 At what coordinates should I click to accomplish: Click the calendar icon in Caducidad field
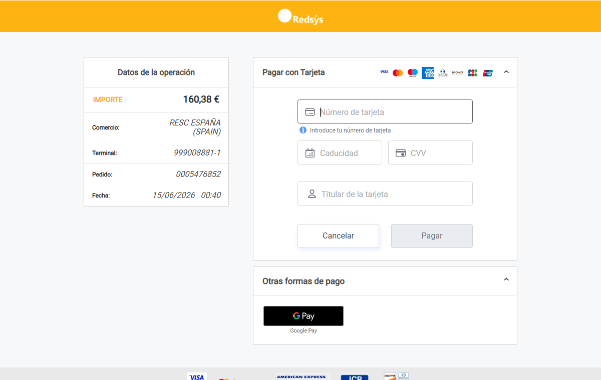(x=310, y=153)
